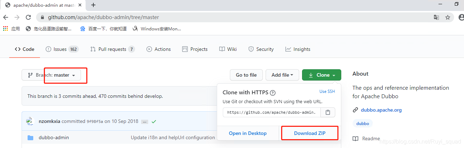Open the Readme link in About
The height and width of the screenshot is (148, 464).
pos(366,138)
